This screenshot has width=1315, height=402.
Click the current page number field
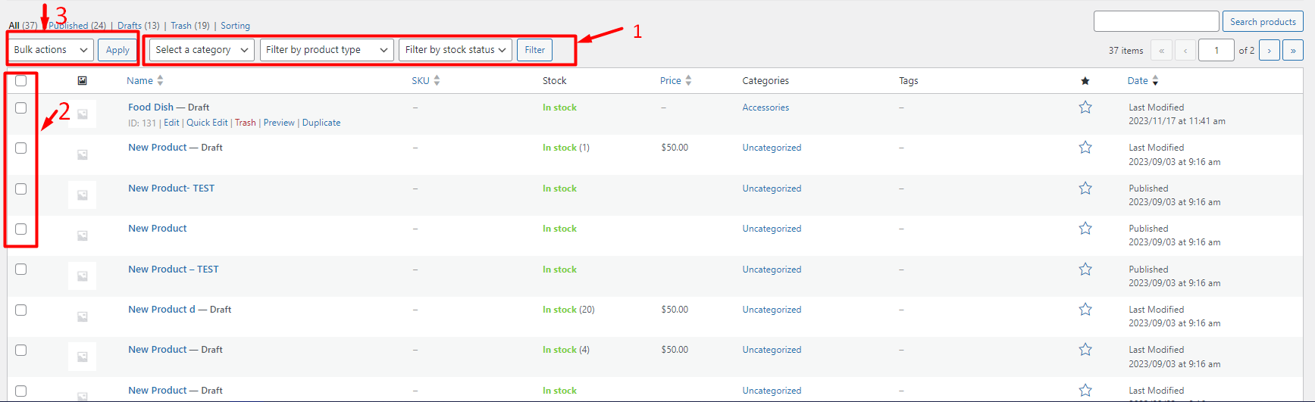[1216, 50]
